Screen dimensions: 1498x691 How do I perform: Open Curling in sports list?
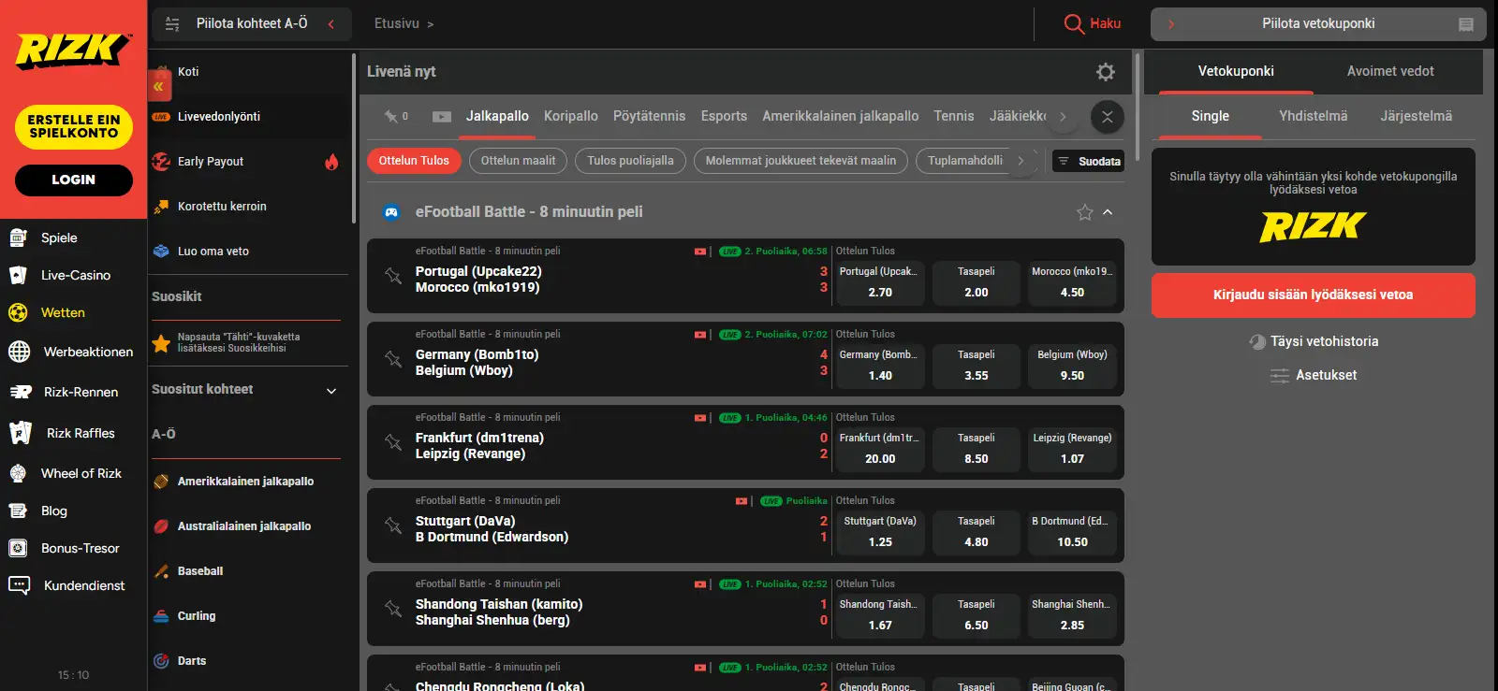(x=197, y=616)
